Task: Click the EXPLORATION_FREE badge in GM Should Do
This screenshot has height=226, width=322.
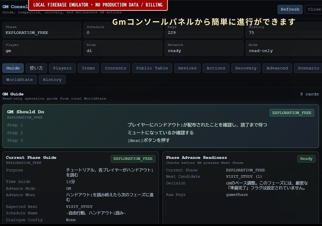Action: (x=292, y=113)
